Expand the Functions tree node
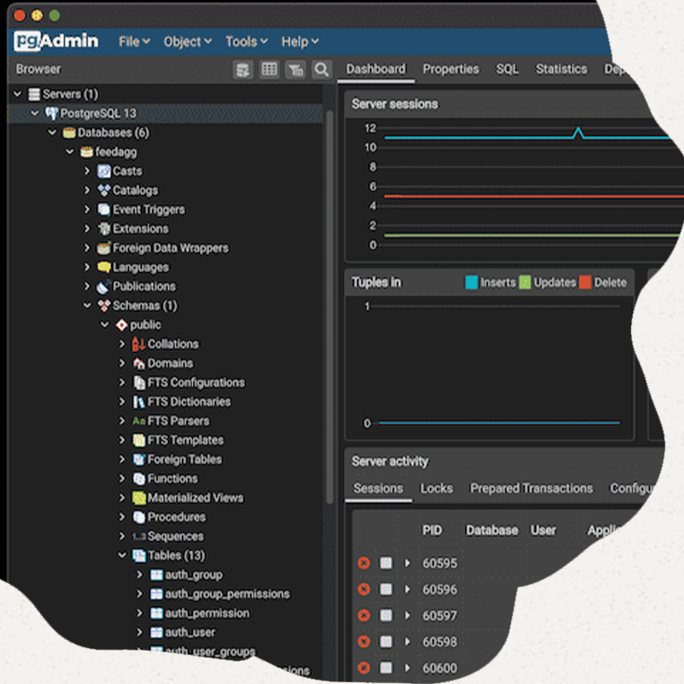Viewport: 684px width, 684px height. (122, 479)
